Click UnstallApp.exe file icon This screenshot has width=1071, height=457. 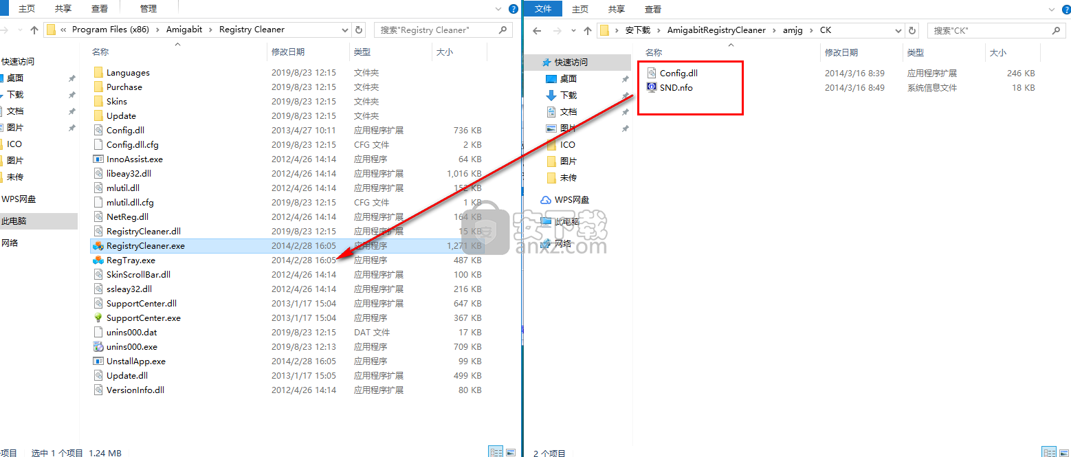coord(98,361)
